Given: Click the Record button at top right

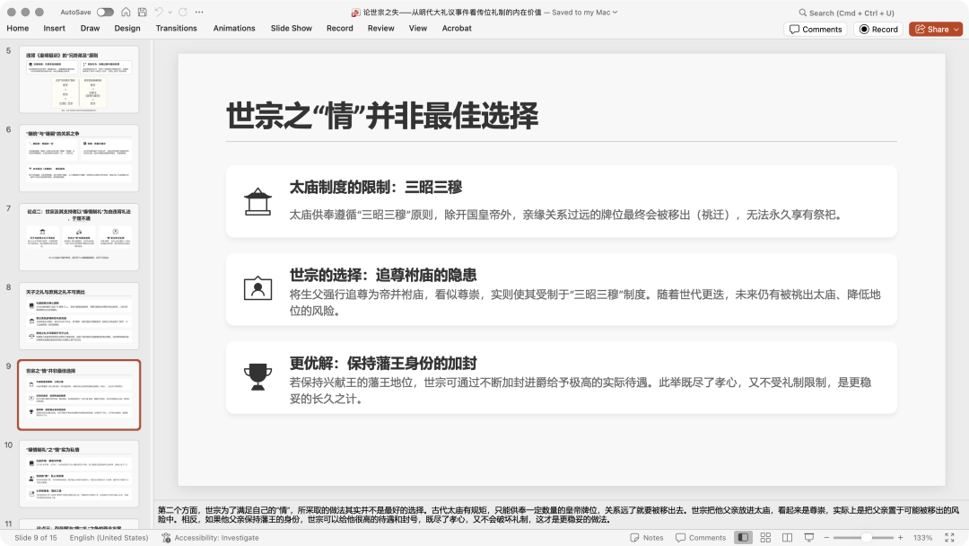Looking at the screenshot, I should (x=878, y=29).
